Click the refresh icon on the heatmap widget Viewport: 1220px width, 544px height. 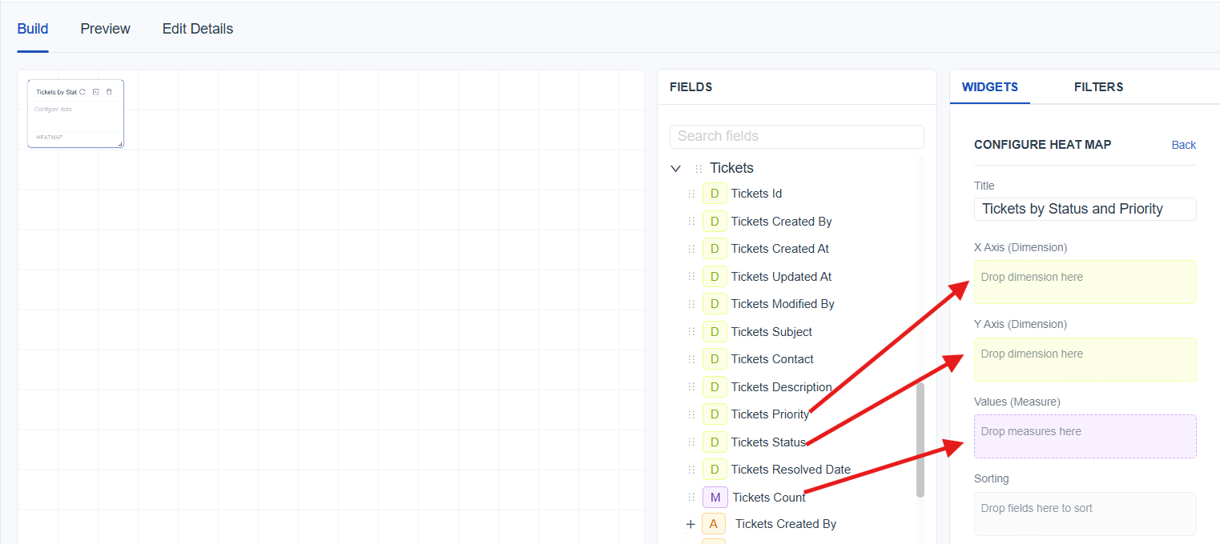point(83,92)
